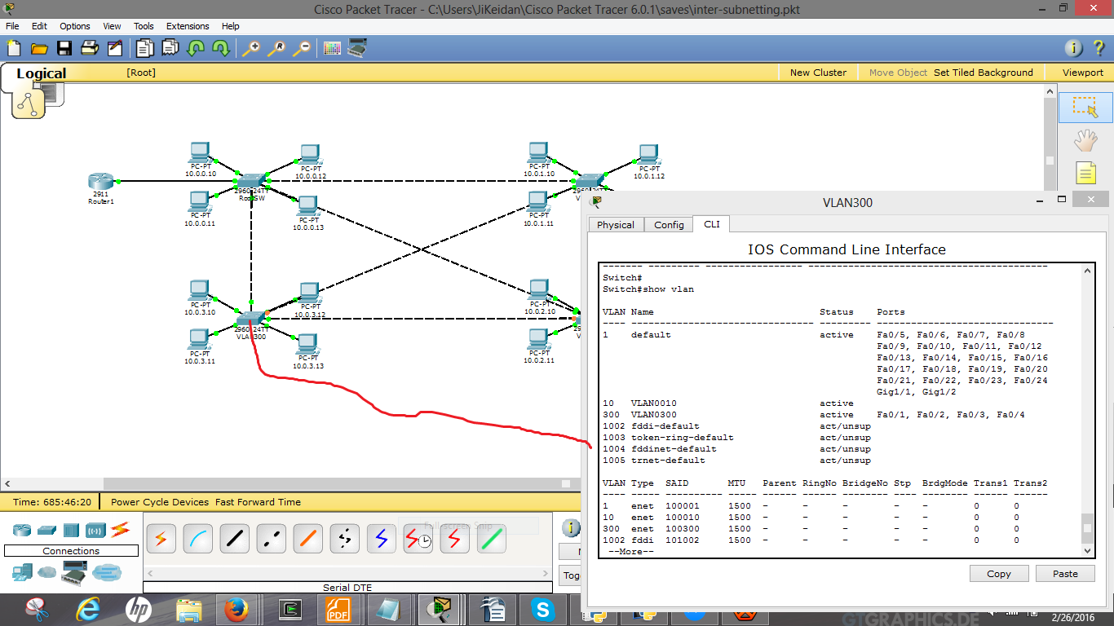Click New Cluster in workspace bar
The height and width of the screenshot is (626, 1114).
point(818,73)
